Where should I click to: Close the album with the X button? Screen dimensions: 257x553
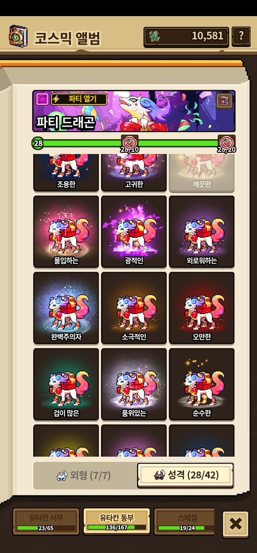pos(235,524)
